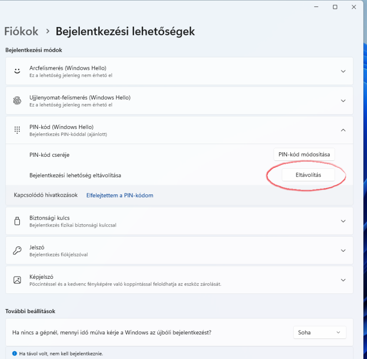Click the PIN-kód módosítása button

point(304,155)
